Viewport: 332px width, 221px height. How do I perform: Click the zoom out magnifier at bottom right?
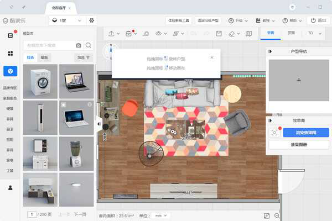coord(277,215)
